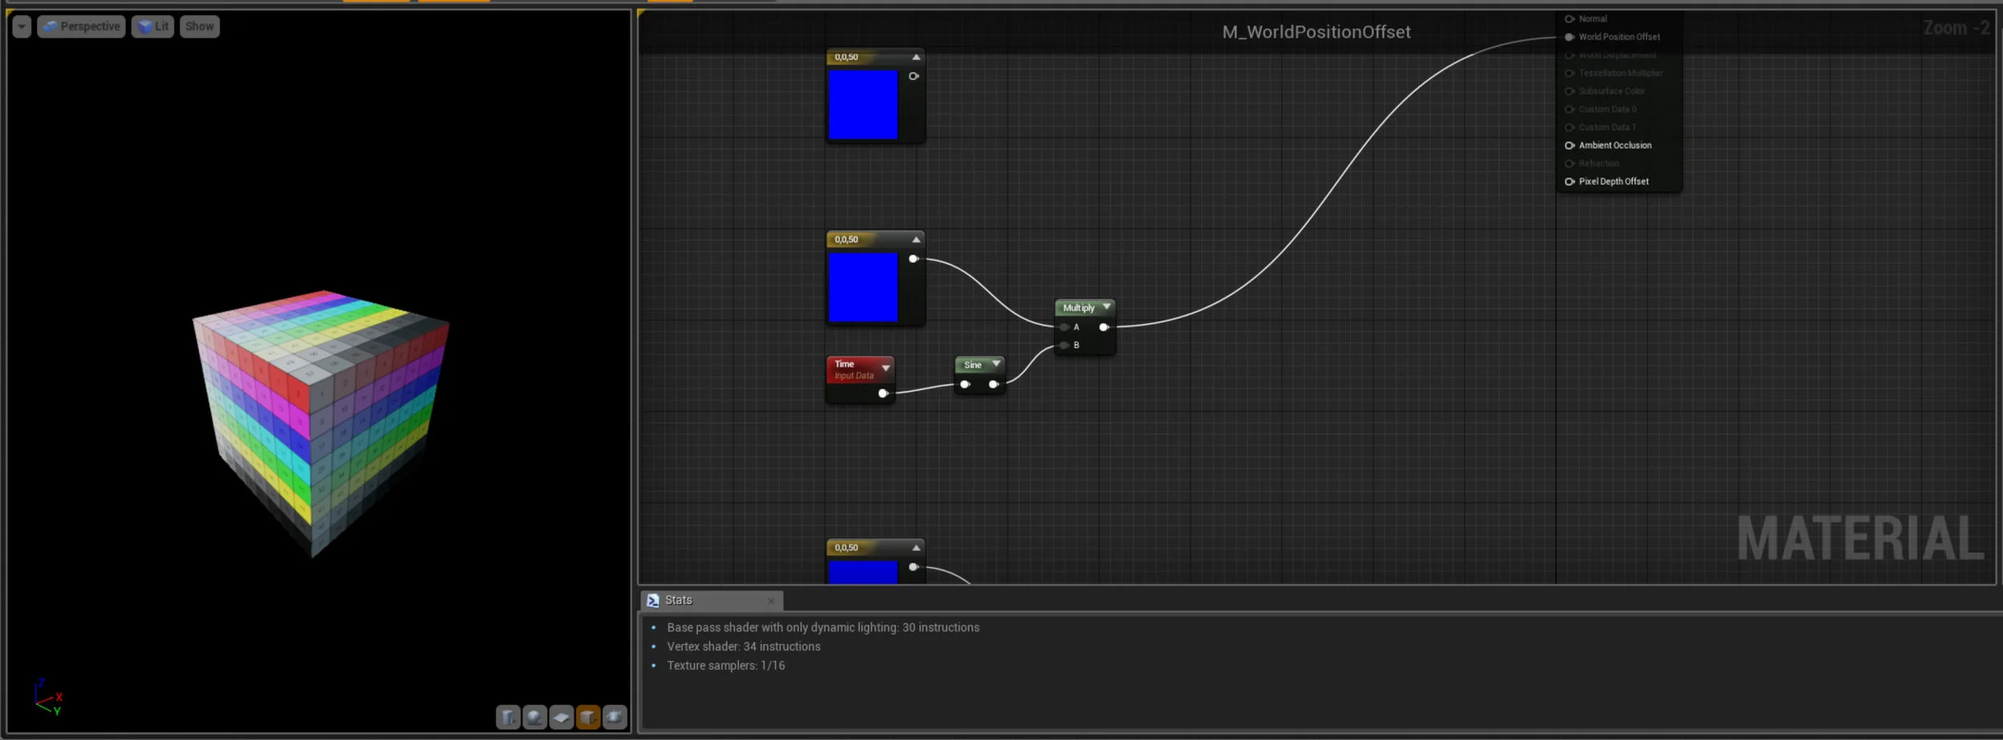Click the blue swatch on the 0,0,50 node
This screenshot has height=740, width=2003.
point(865,104)
